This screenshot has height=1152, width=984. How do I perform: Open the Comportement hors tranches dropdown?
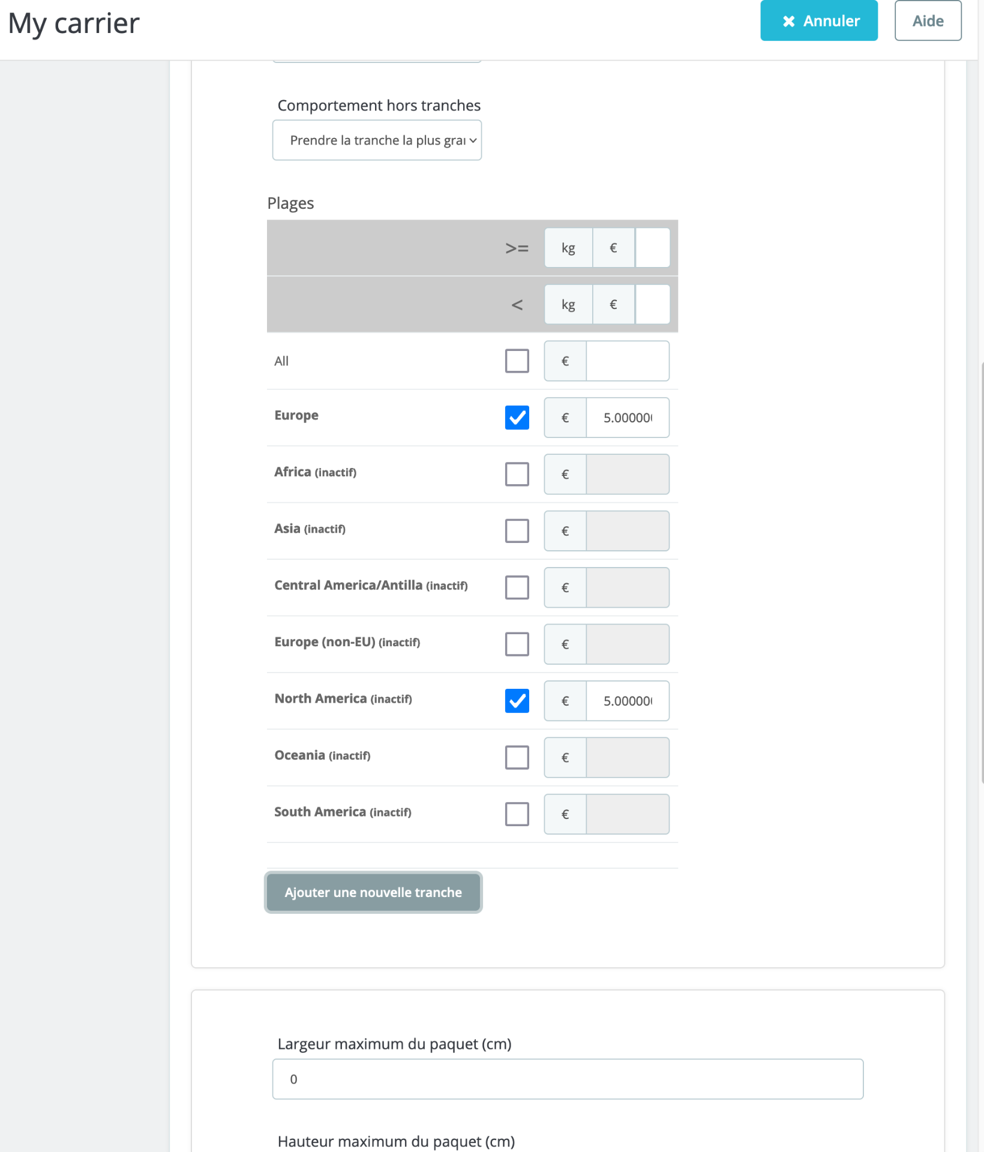377,140
